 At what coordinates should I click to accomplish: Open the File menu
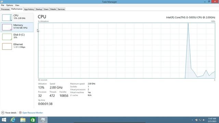tap(2, 5)
